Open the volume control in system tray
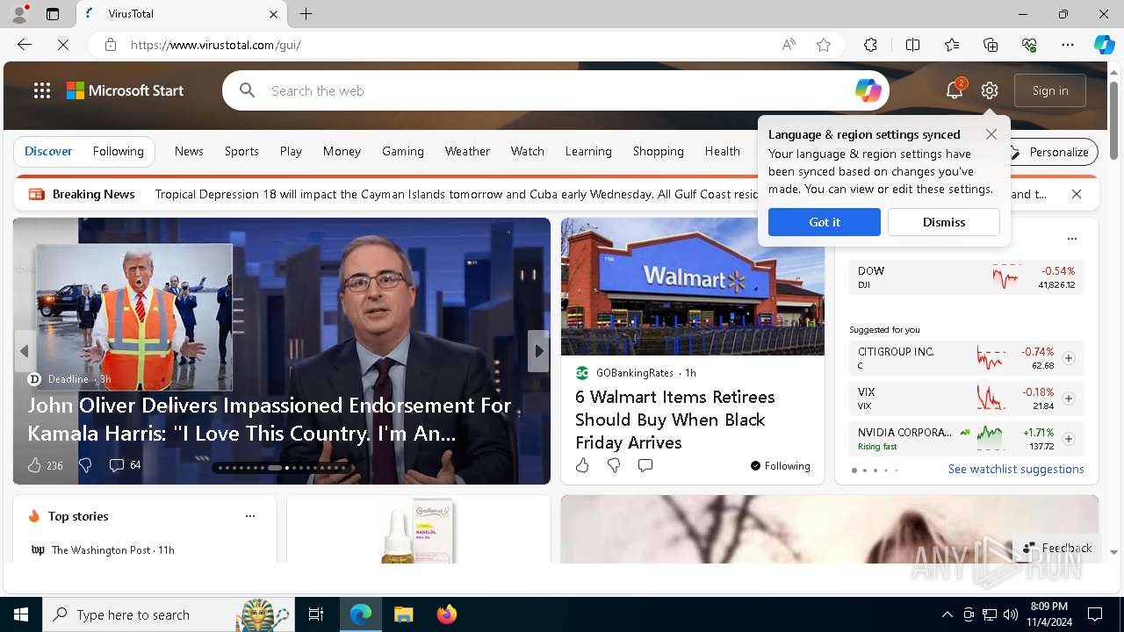 1010,614
